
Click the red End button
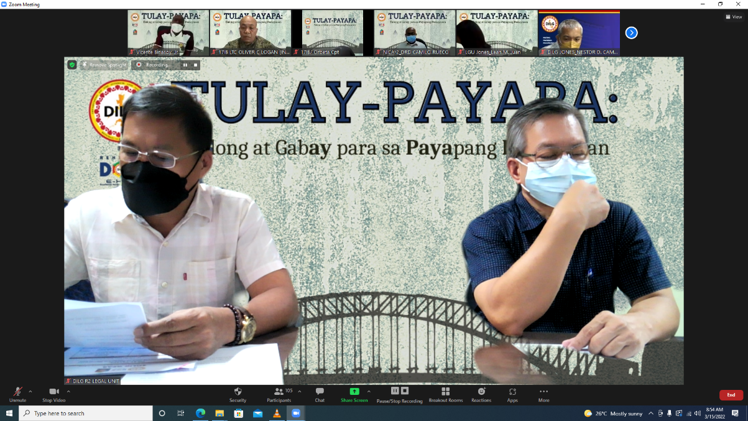(x=731, y=395)
